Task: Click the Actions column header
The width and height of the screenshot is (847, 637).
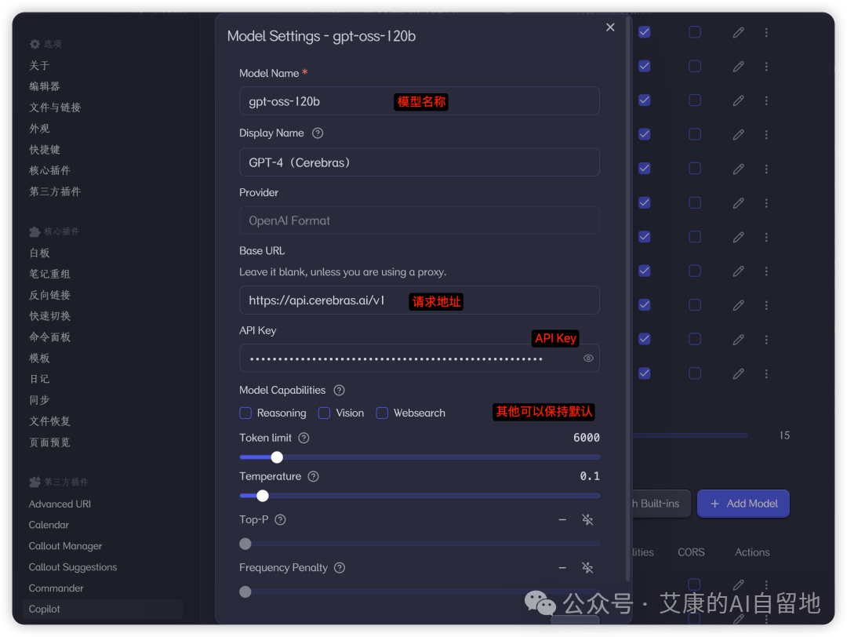Action: (752, 552)
